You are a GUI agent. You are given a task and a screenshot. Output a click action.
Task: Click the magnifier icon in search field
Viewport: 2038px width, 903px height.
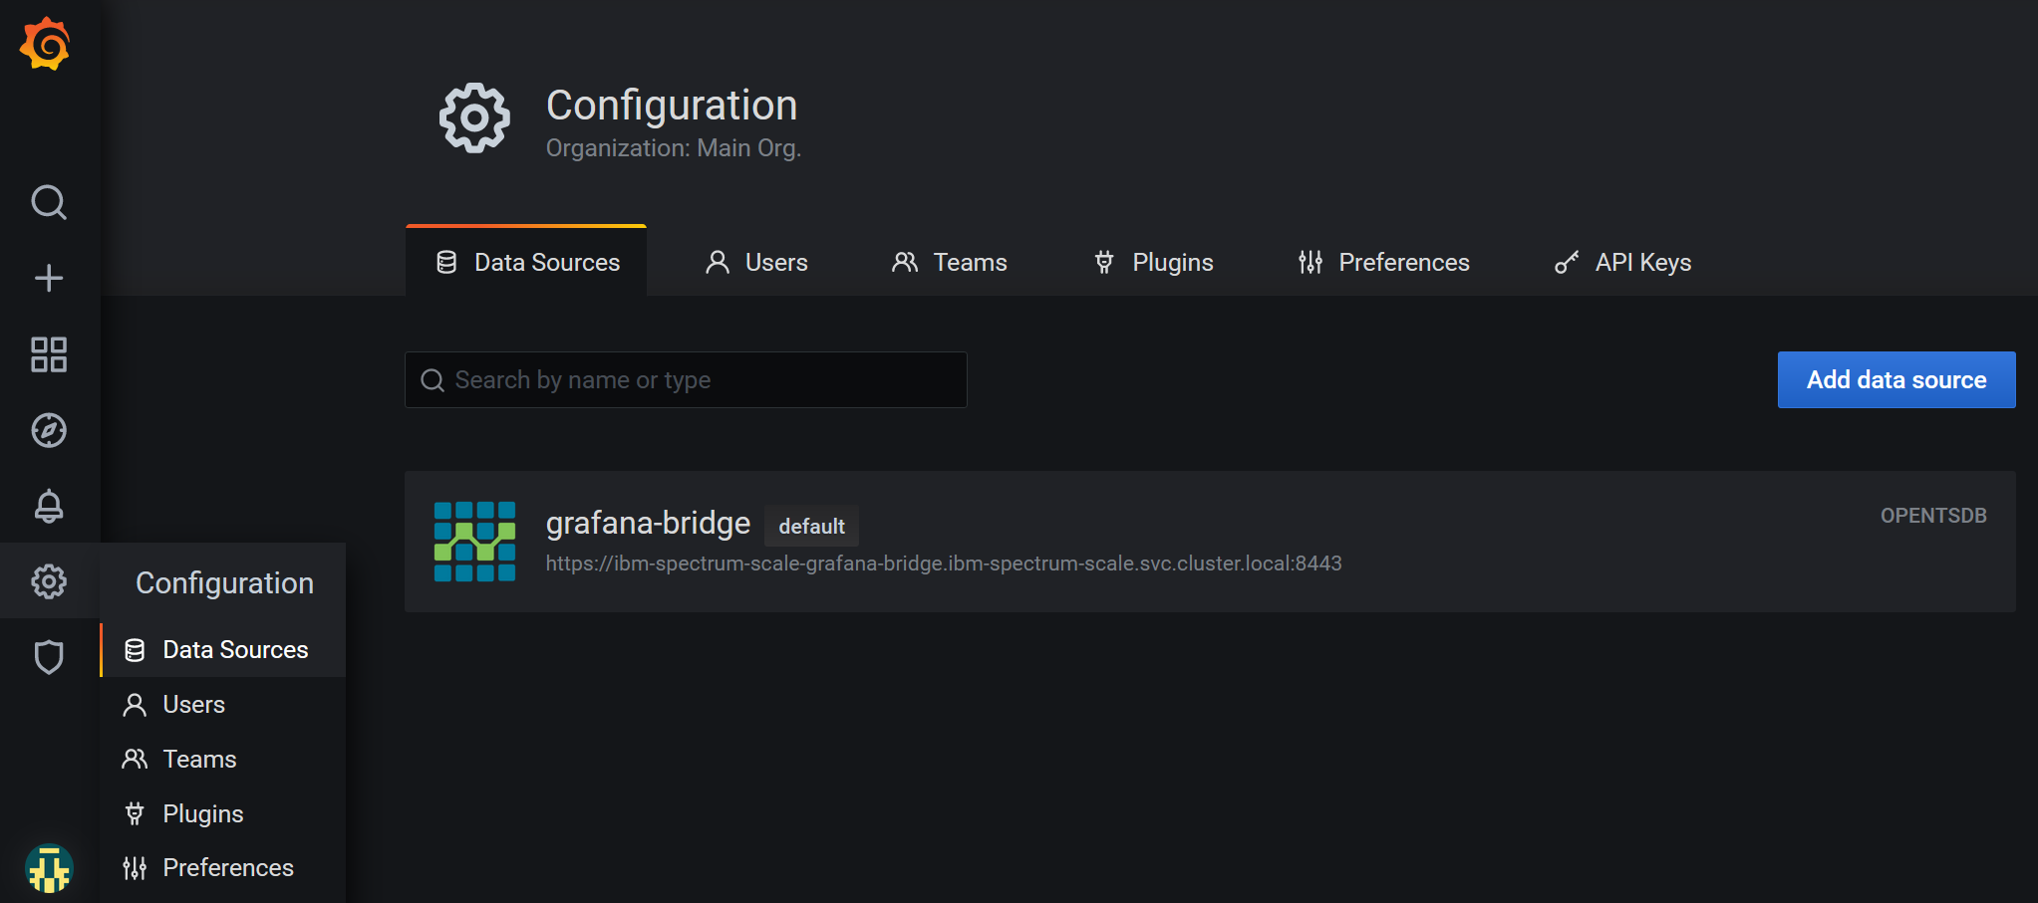coord(433,380)
